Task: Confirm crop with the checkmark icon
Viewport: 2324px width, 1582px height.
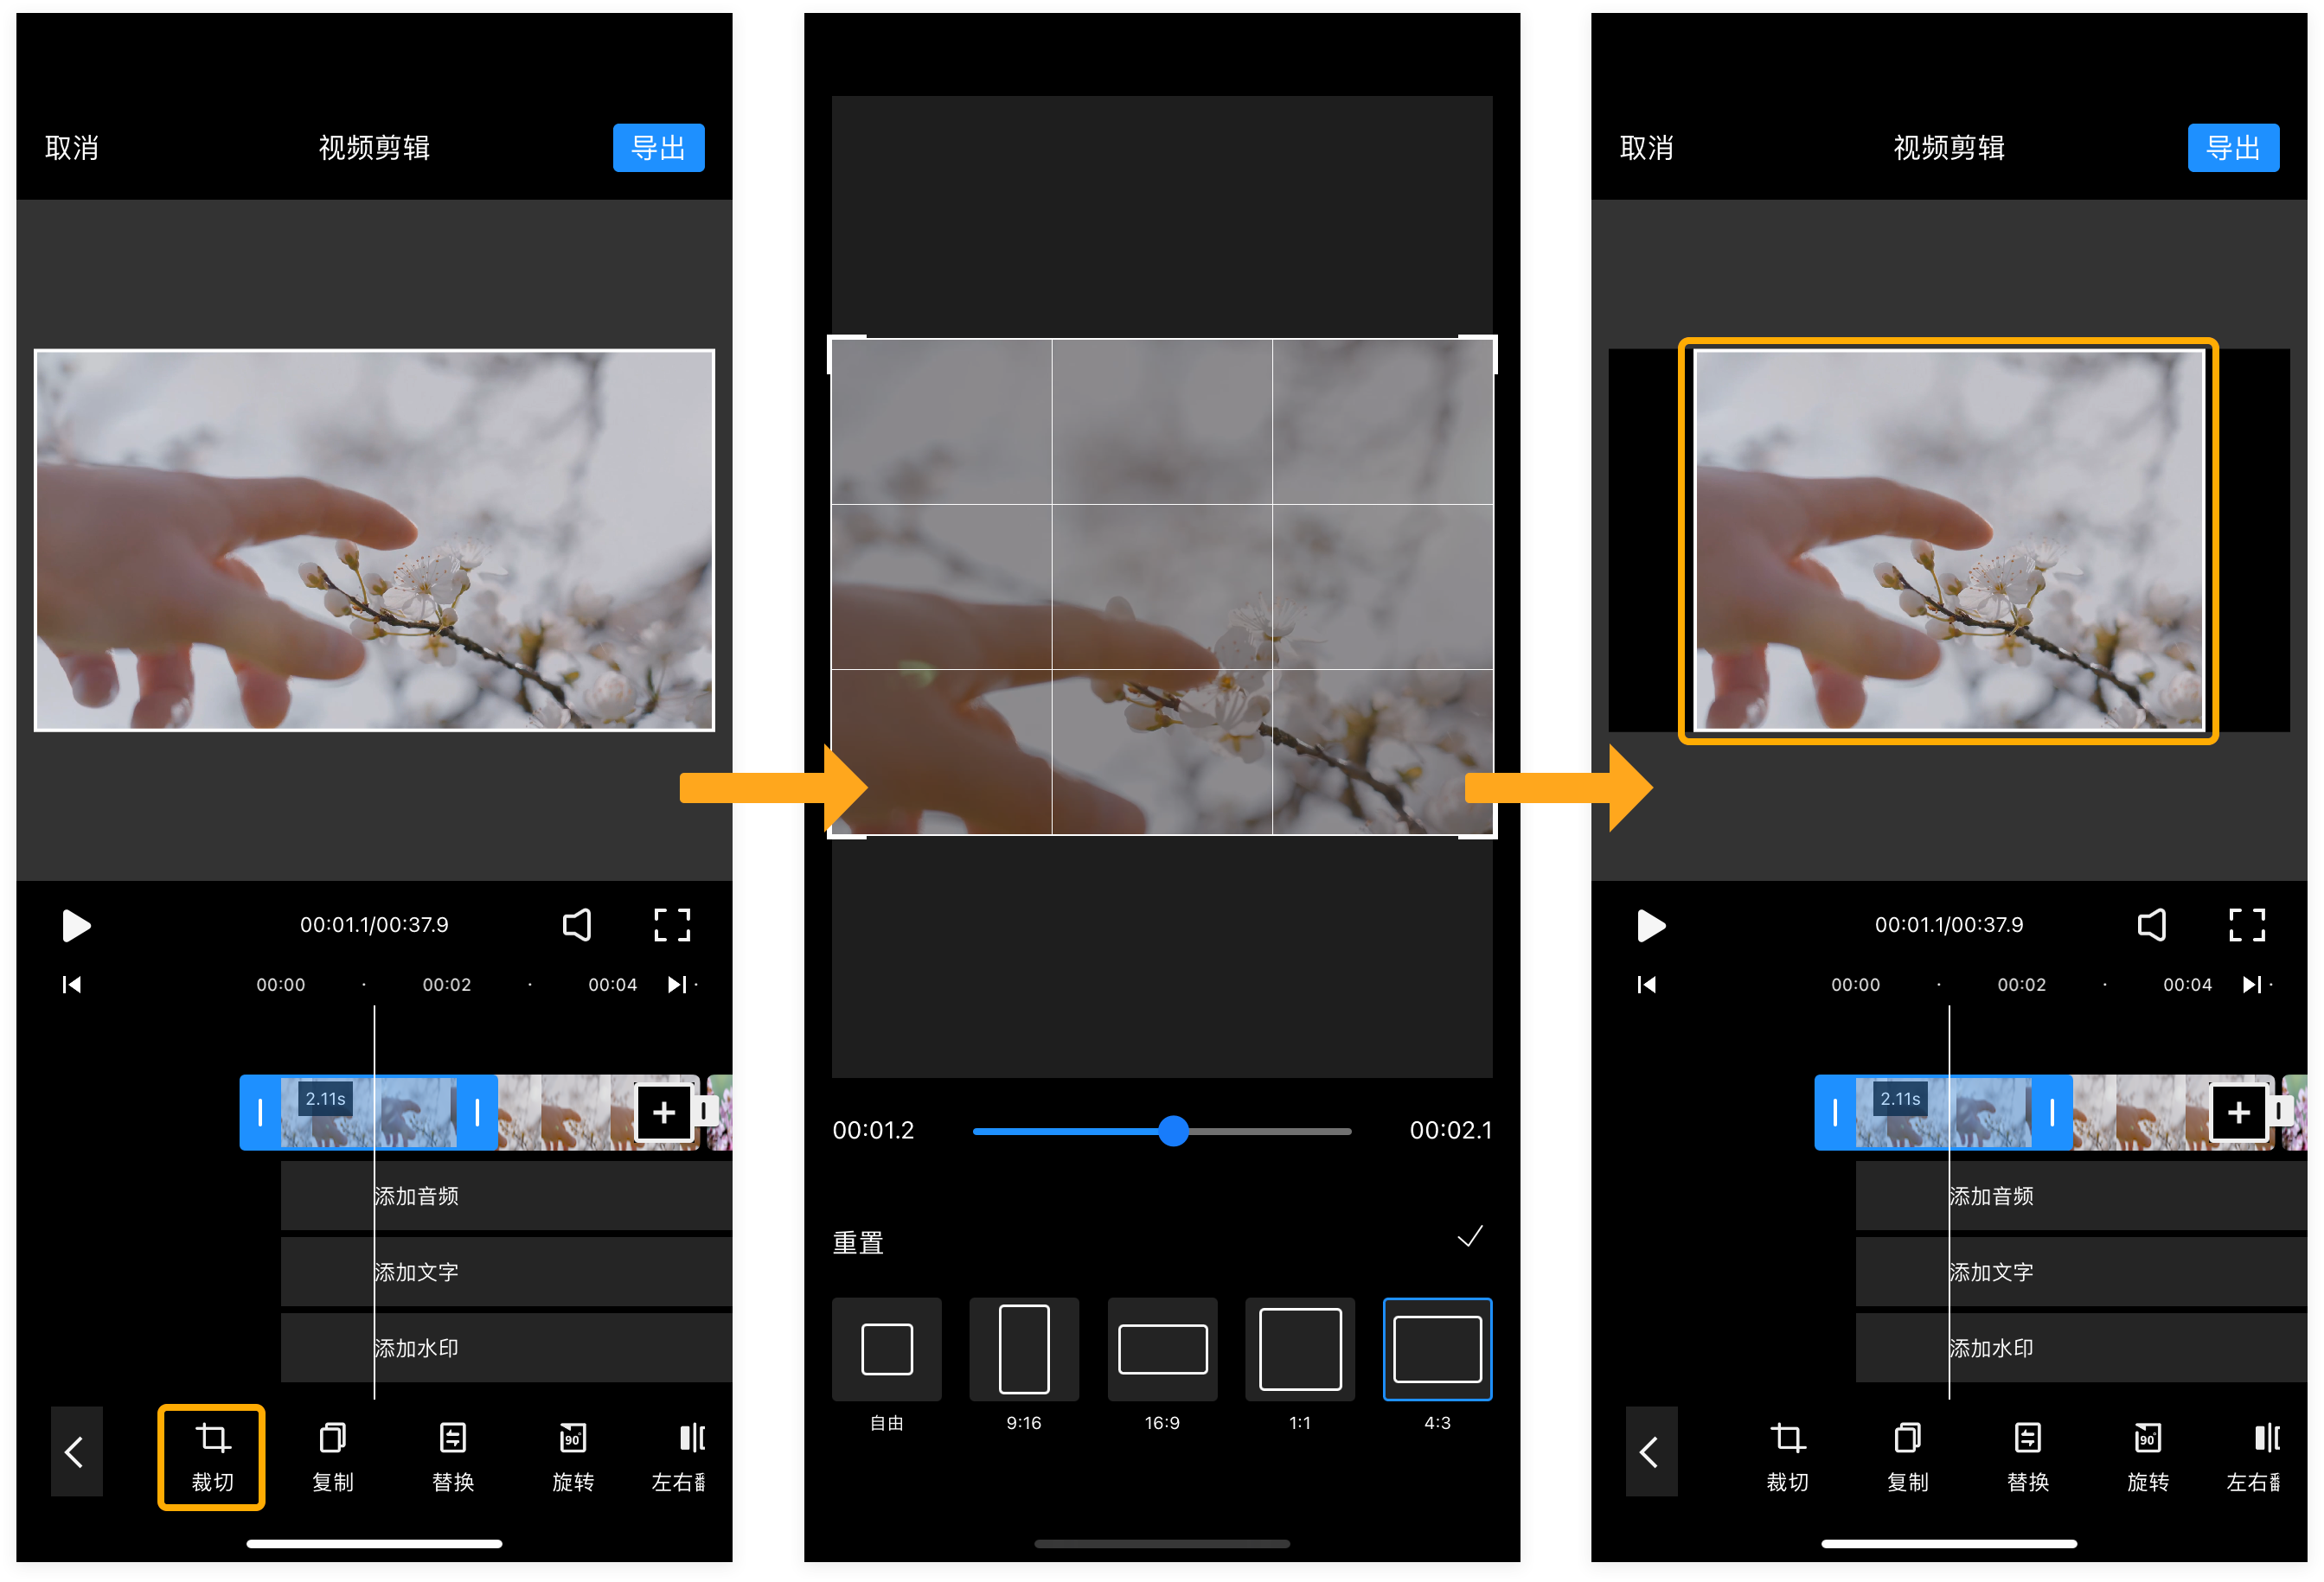Action: [1469, 1237]
